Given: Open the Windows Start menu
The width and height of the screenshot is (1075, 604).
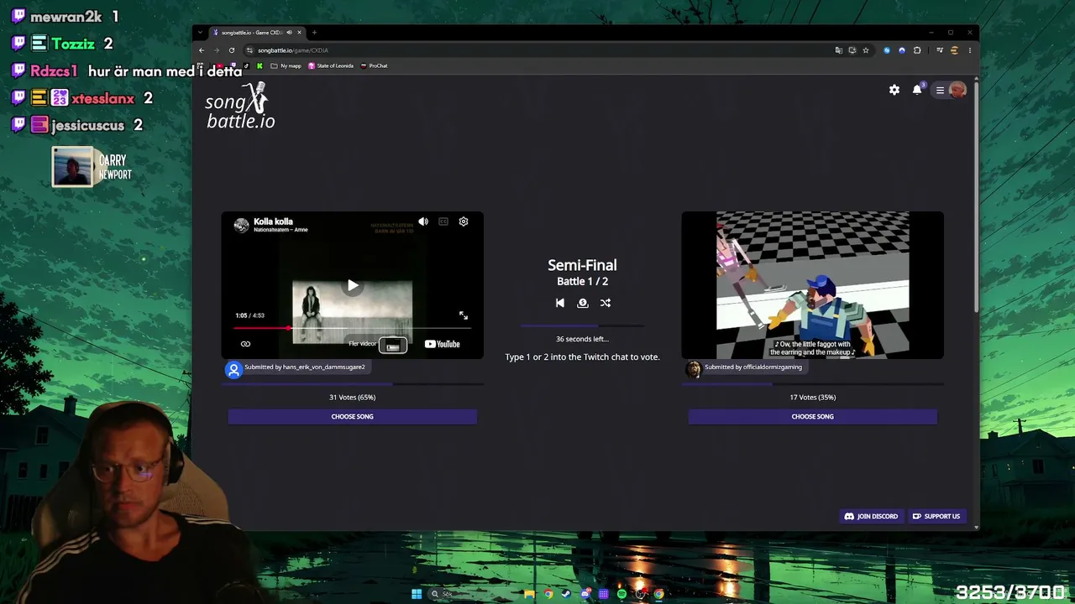Looking at the screenshot, I should pos(417,594).
